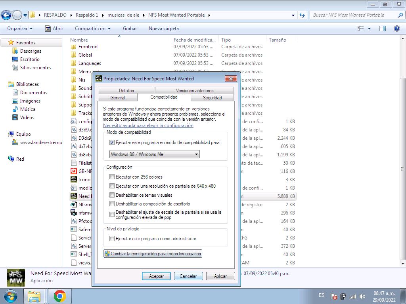This screenshot has height=304, width=406.
Task: Open Windows Explorer from the taskbar
Action: point(34,296)
